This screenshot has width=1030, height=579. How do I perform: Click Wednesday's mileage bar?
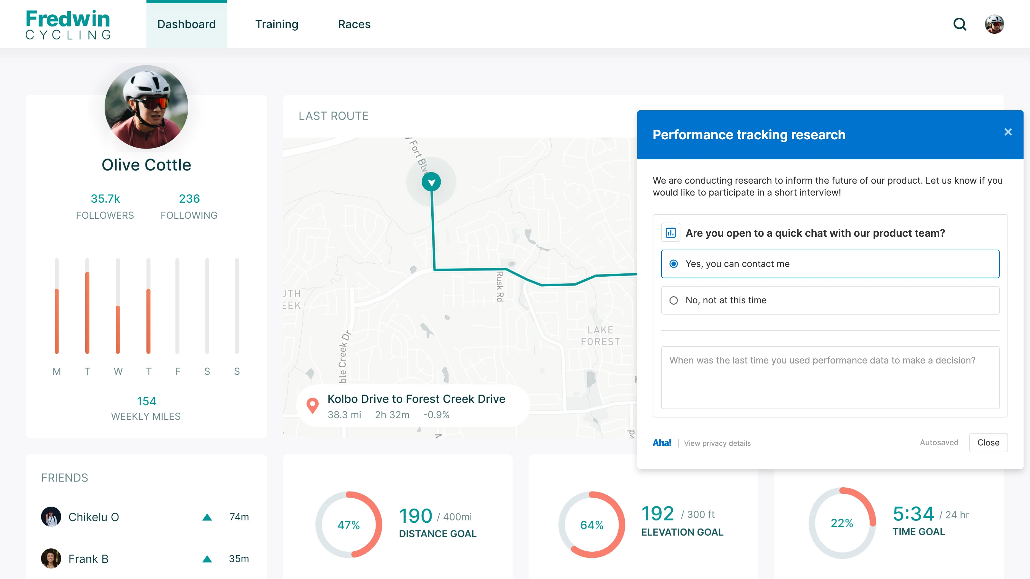tap(118, 306)
